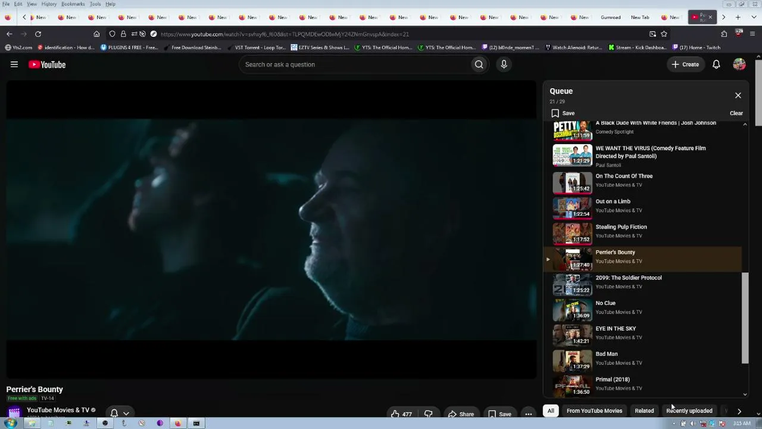Save video using the button beside Share
The image size is (762, 429).
pyautogui.click(x=499, y=414)
